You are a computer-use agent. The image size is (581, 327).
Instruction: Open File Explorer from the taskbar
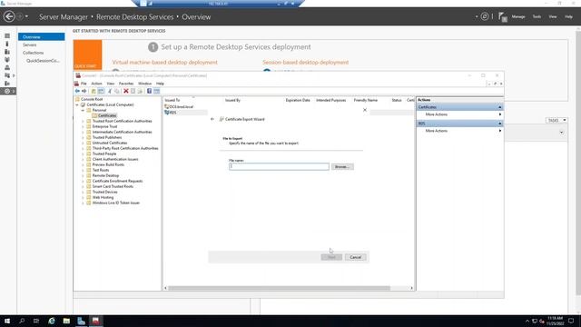(66, 321)
